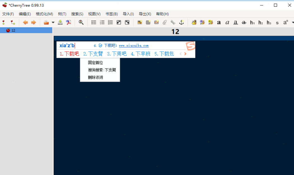Open the 搜索(S) menu

(77, 14)
